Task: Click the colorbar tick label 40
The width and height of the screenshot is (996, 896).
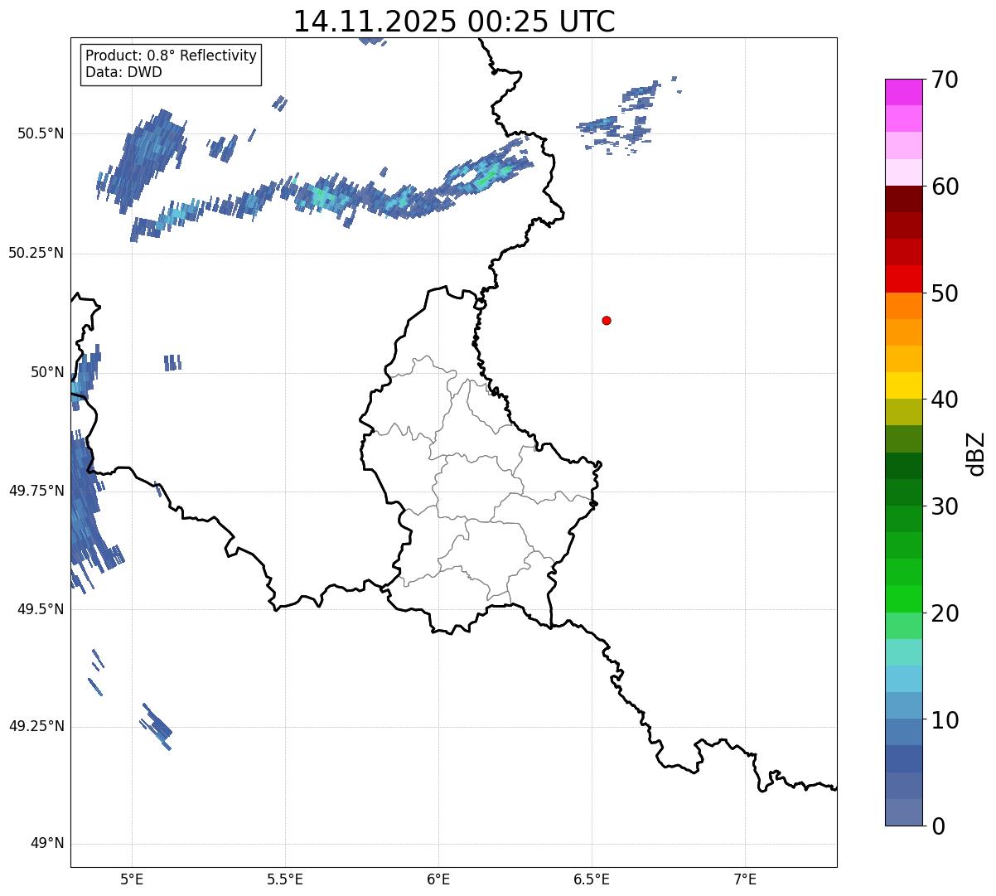Action: click(944, 400)
